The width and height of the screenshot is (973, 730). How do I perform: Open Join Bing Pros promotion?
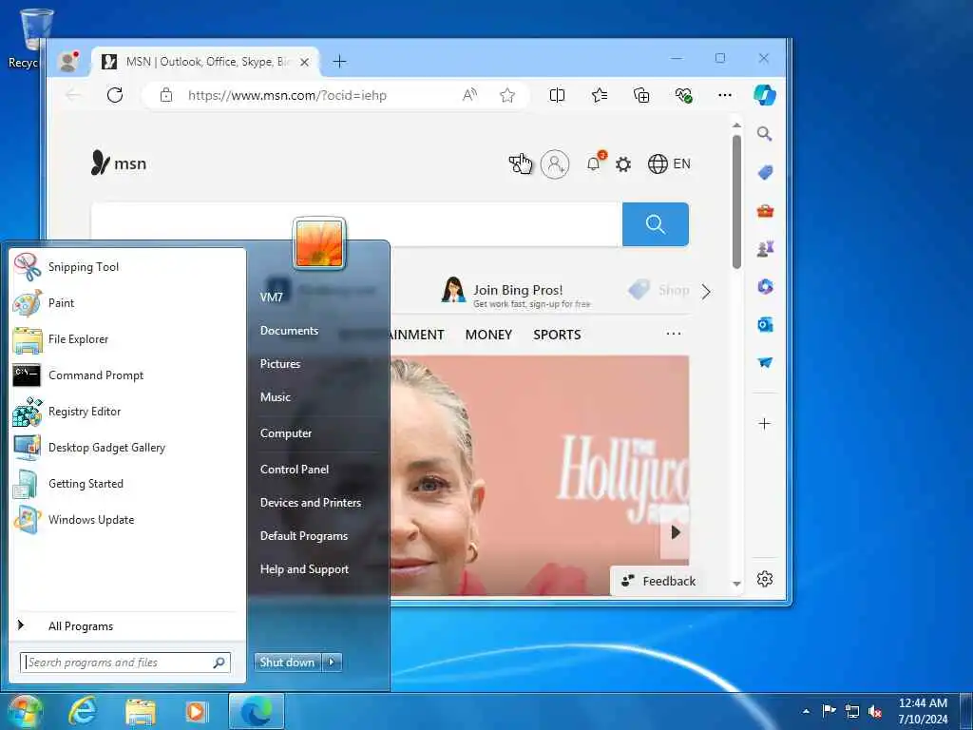516,291
